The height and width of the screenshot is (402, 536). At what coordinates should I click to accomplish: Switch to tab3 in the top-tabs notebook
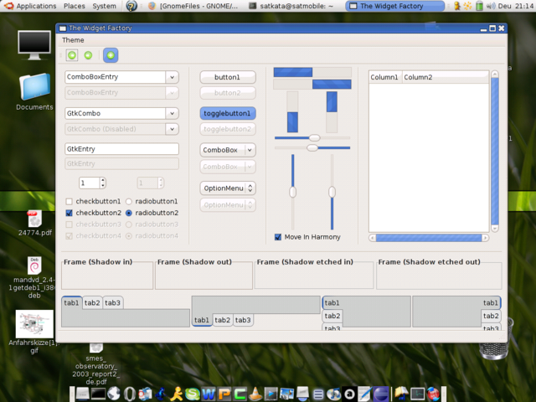pos(112,303)
